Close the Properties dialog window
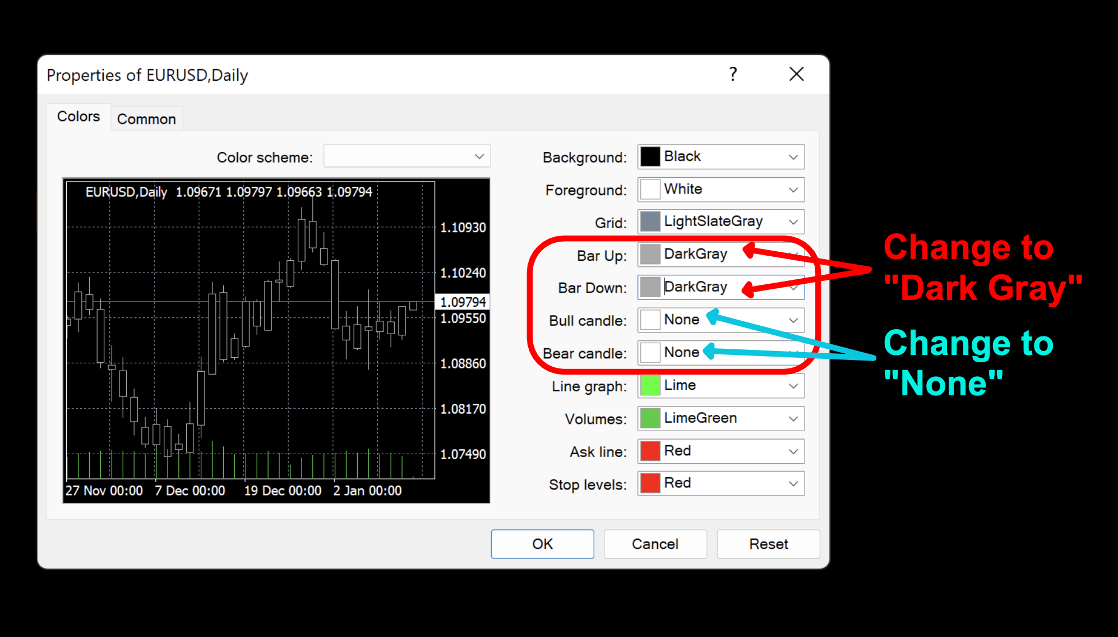Screen dimensions: 1118x637 796,74
